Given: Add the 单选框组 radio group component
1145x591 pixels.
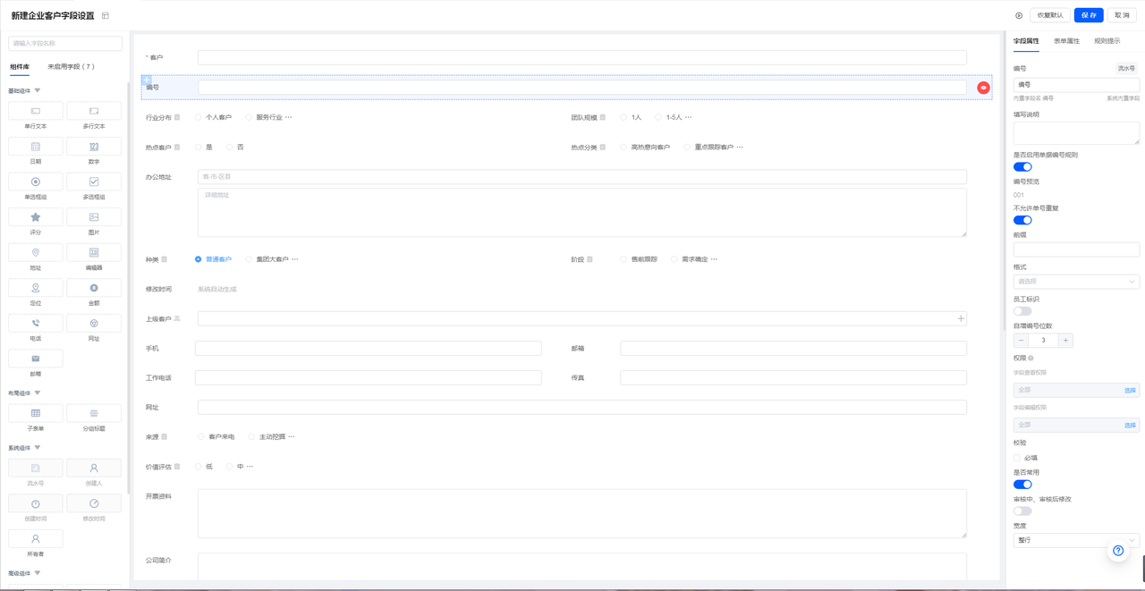Looking at the screenshot, I should tap(36, 182).
